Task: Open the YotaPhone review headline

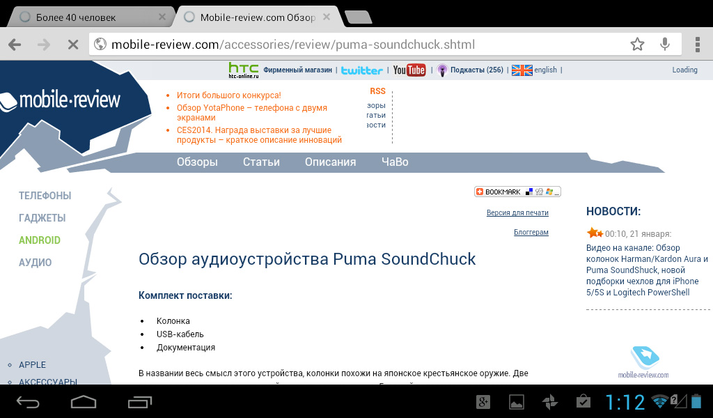Action: [x=252, y=112]
